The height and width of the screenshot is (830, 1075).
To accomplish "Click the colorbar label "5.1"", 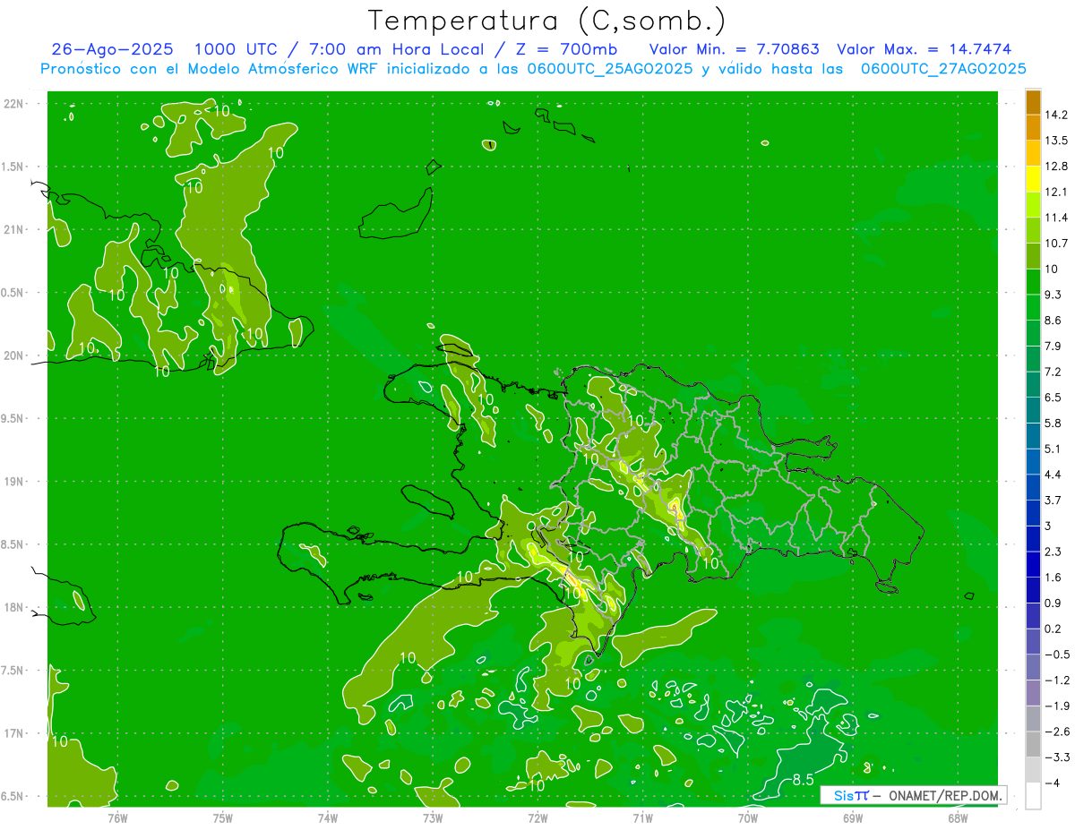I will [x=1053, y=449].
